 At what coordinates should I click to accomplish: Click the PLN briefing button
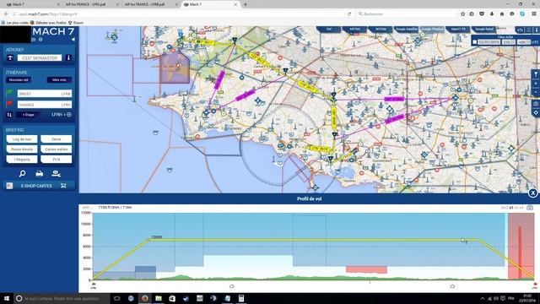click(57, 160)
